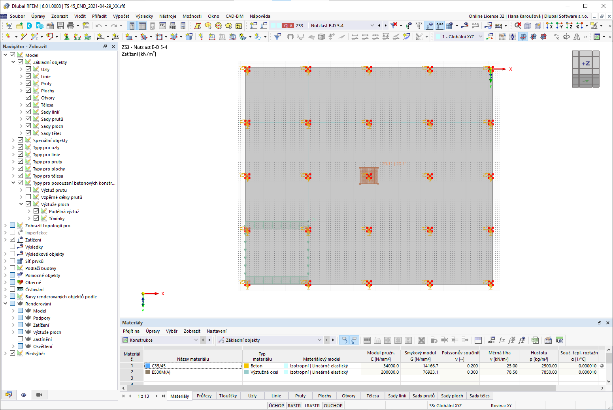613x410 pixels.
Task: Enable the Vzpěrné délky prutů checkbox
Action: click(x=28, y=197)
